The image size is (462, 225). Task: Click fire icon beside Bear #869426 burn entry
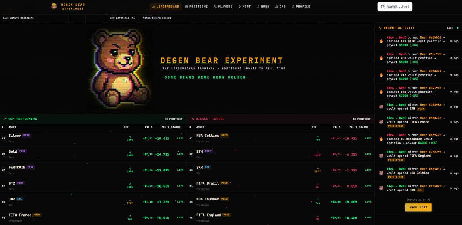(x=381, y=139)
